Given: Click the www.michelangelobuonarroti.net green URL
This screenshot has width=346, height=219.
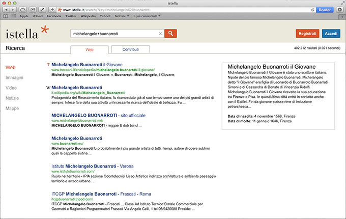Looking at the screenshot, I should tap(77, 121).
